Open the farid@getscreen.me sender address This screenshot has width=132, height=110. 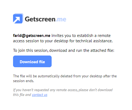[32, 36]
